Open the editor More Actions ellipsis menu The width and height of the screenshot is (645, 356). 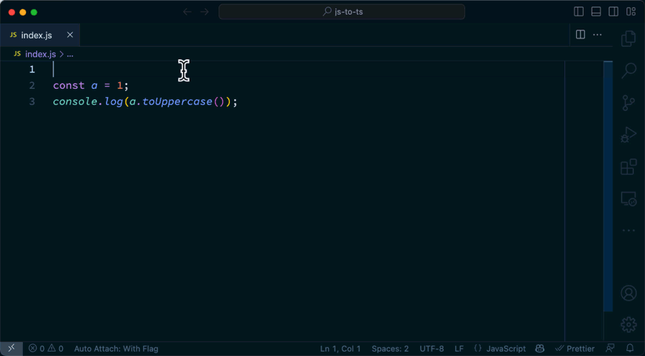pyautogui.click(x=598, y=35)
